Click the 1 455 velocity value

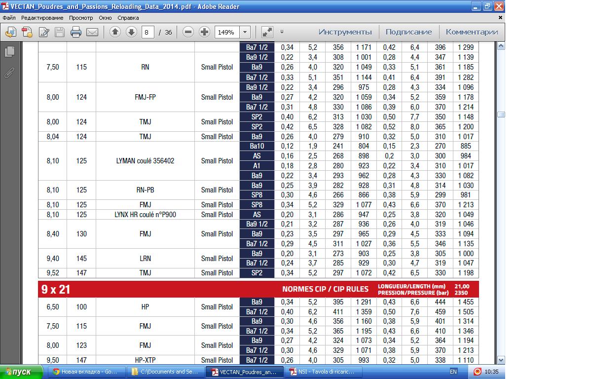coord(466,302)
